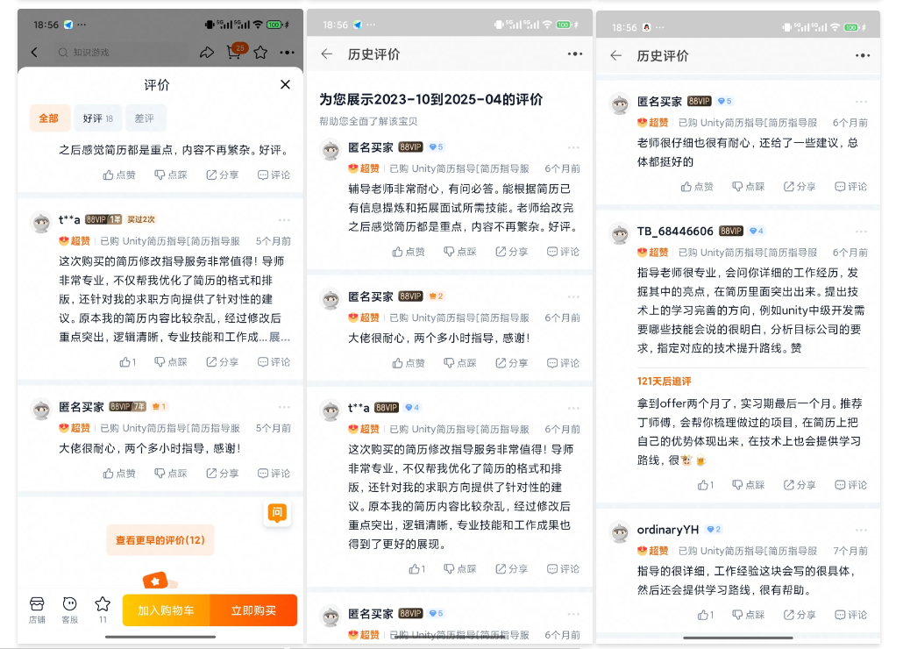Tap the orange 问 question icon

click(277, 513)
